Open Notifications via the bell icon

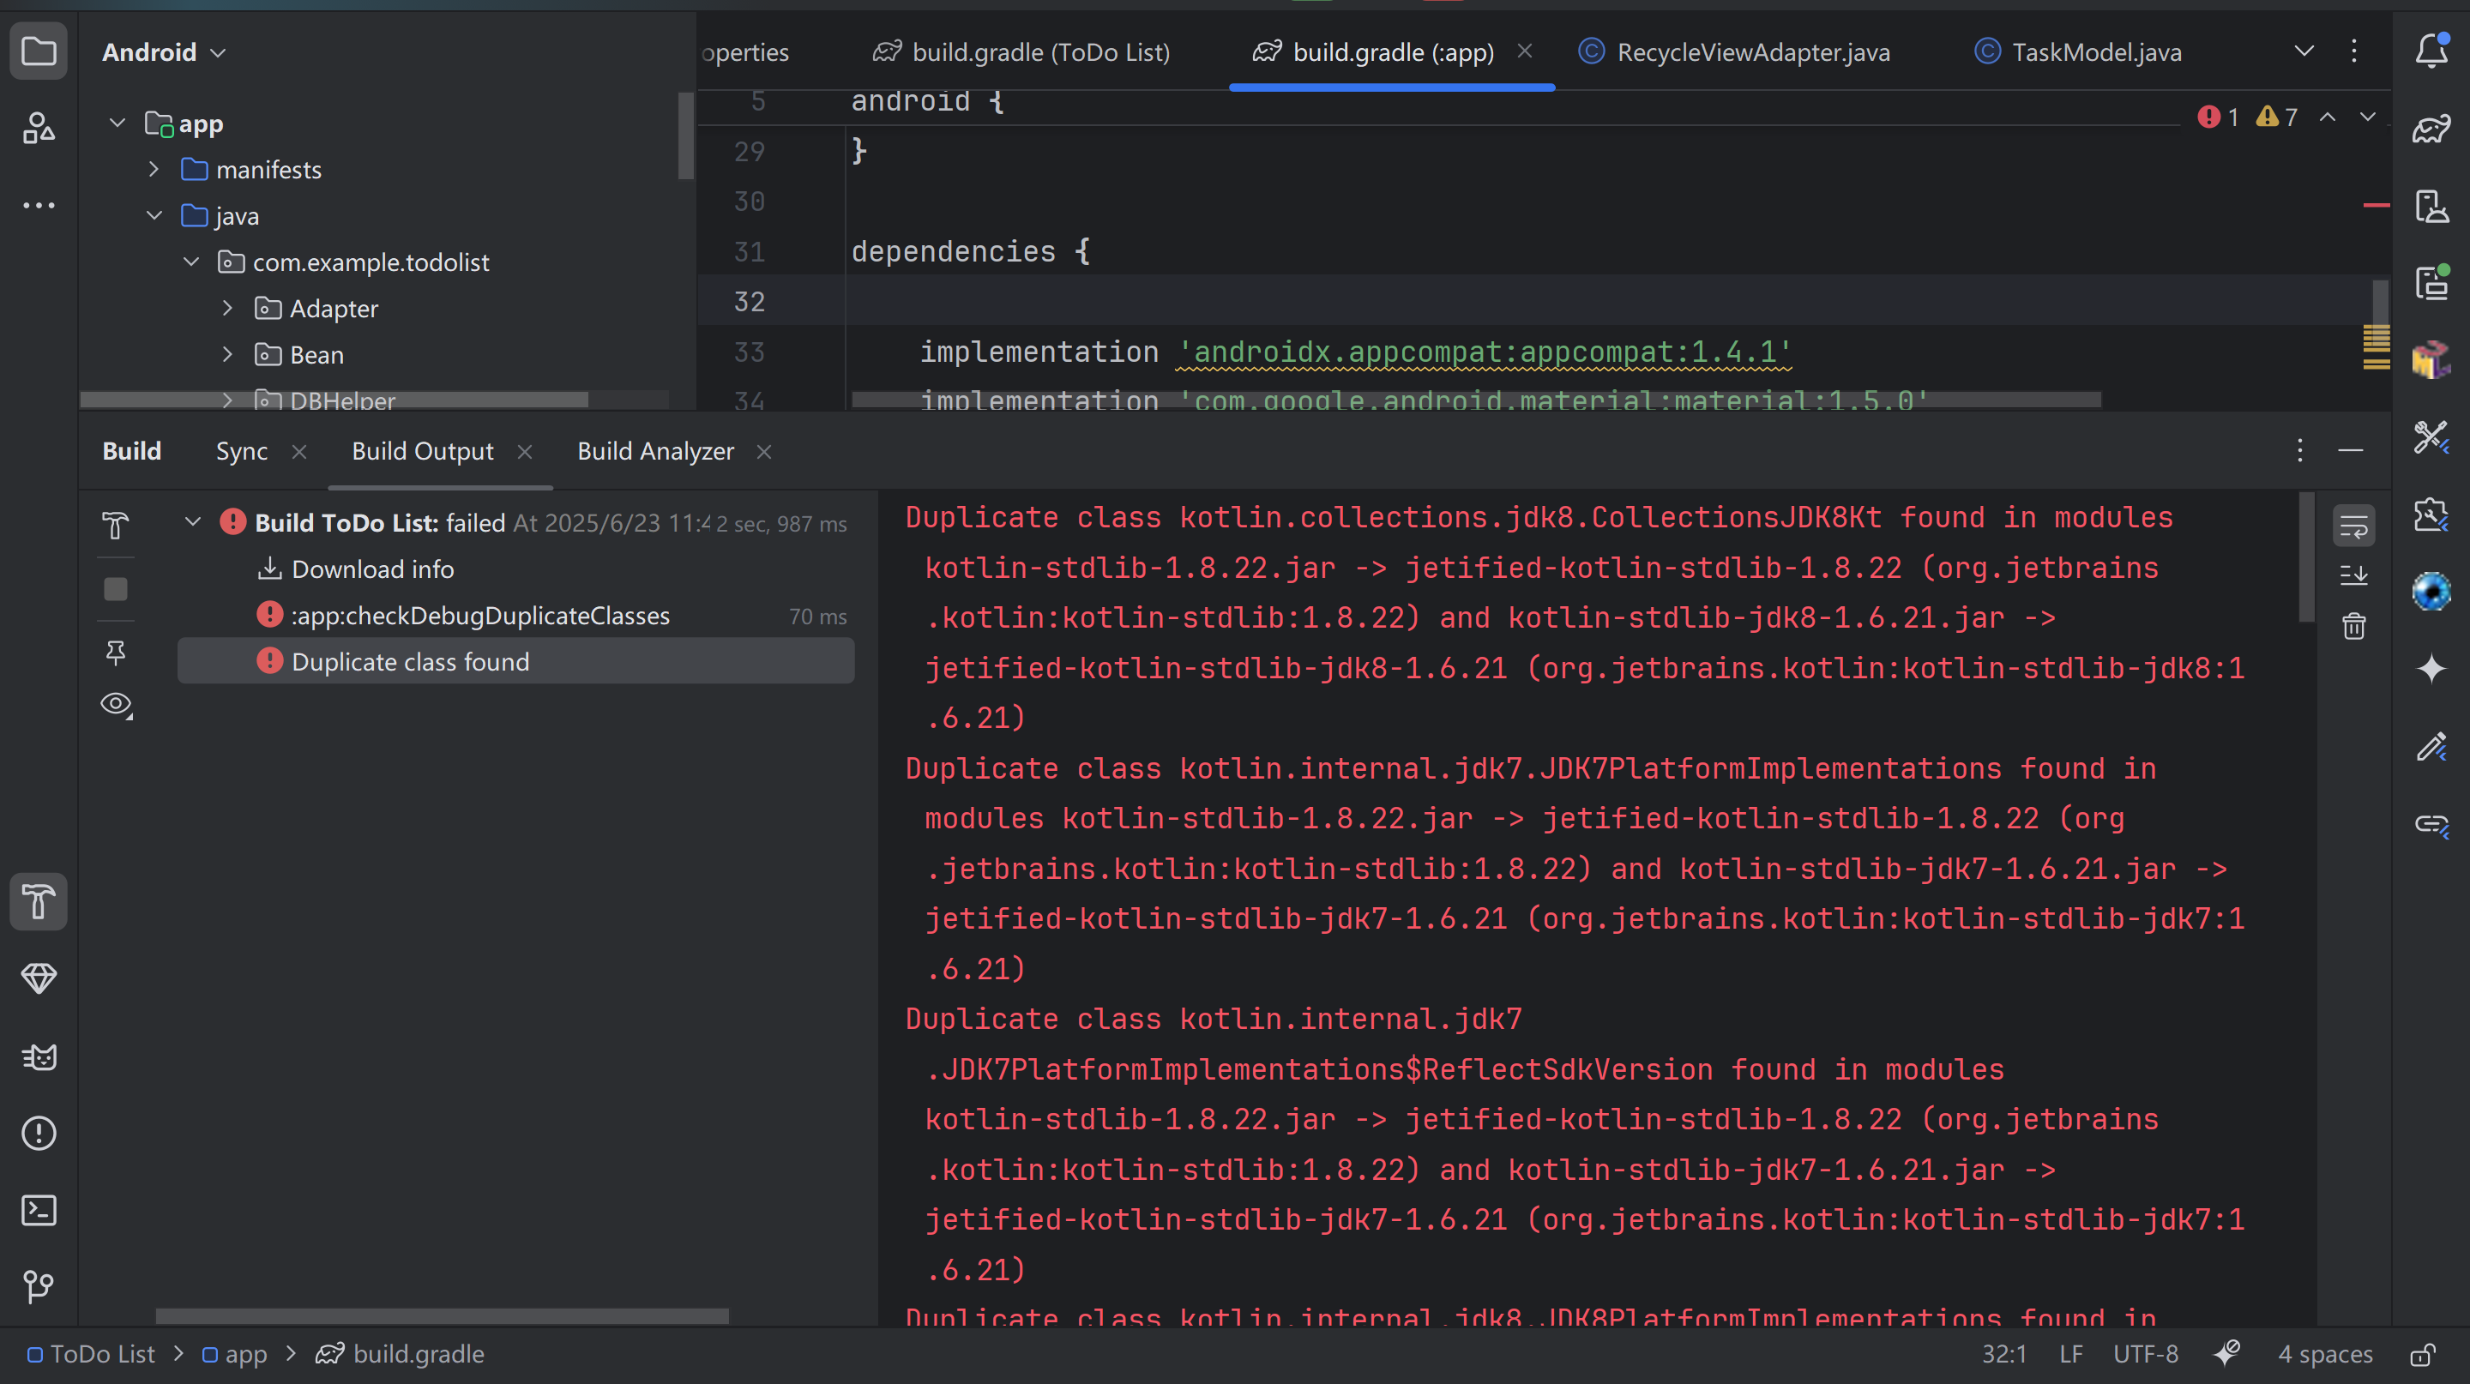pos(2431,51)
